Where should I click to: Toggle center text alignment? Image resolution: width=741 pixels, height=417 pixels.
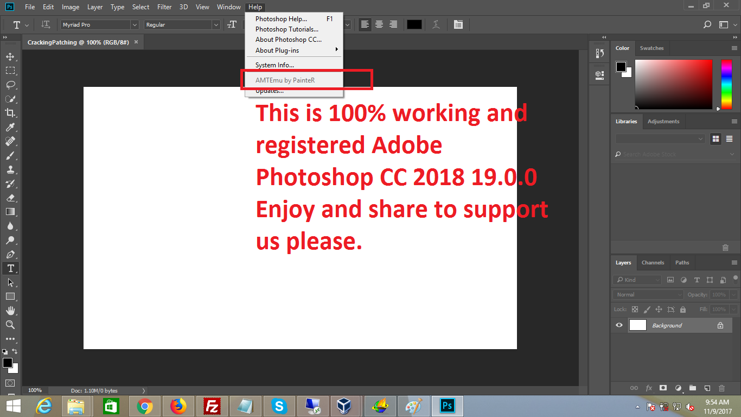(x=379, y=24)
